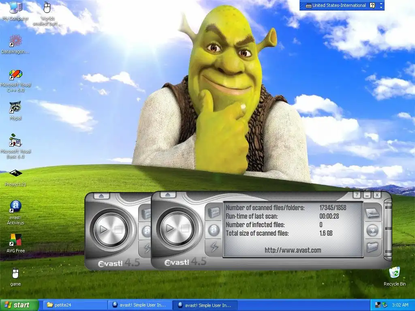
Task: Click play button in the back avast! window
Action: 103,229
